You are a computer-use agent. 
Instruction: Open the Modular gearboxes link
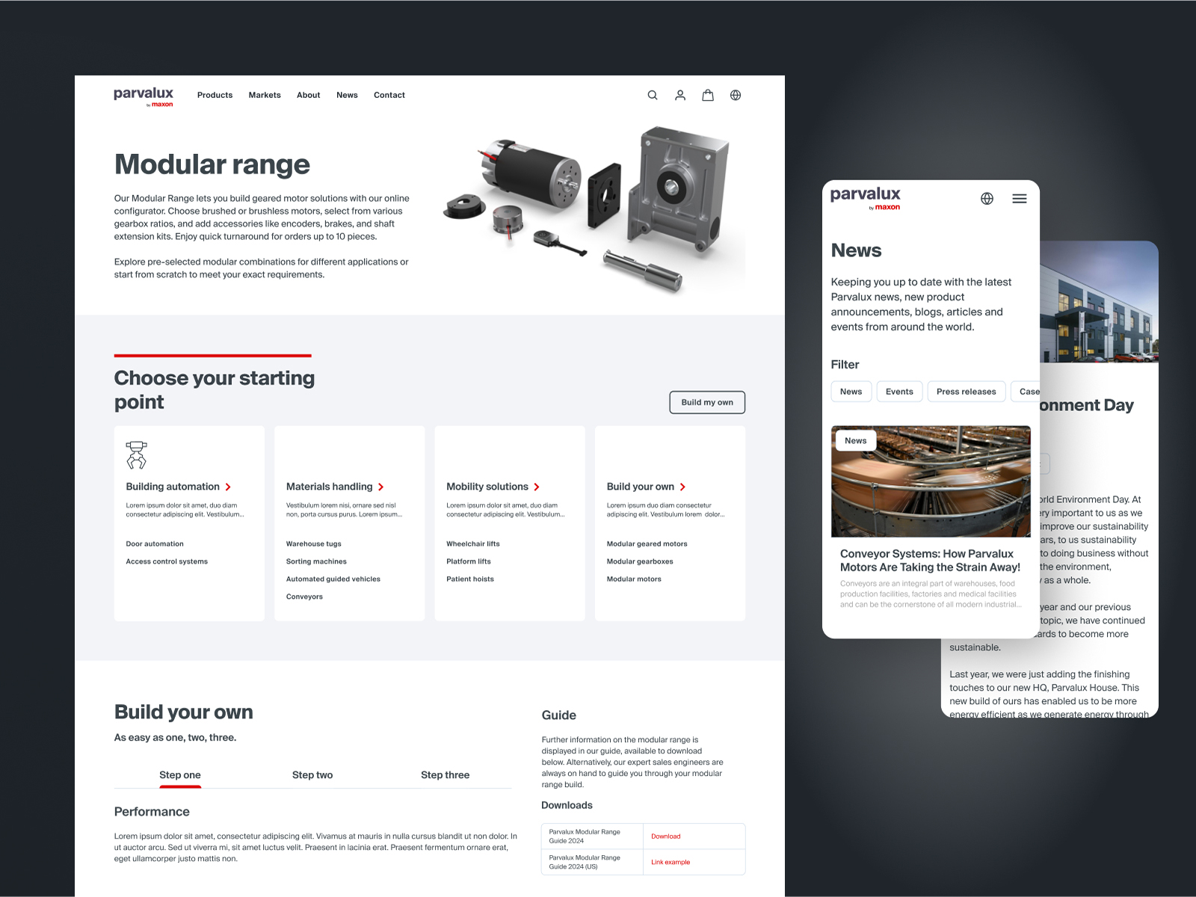(x=640, y=561)
